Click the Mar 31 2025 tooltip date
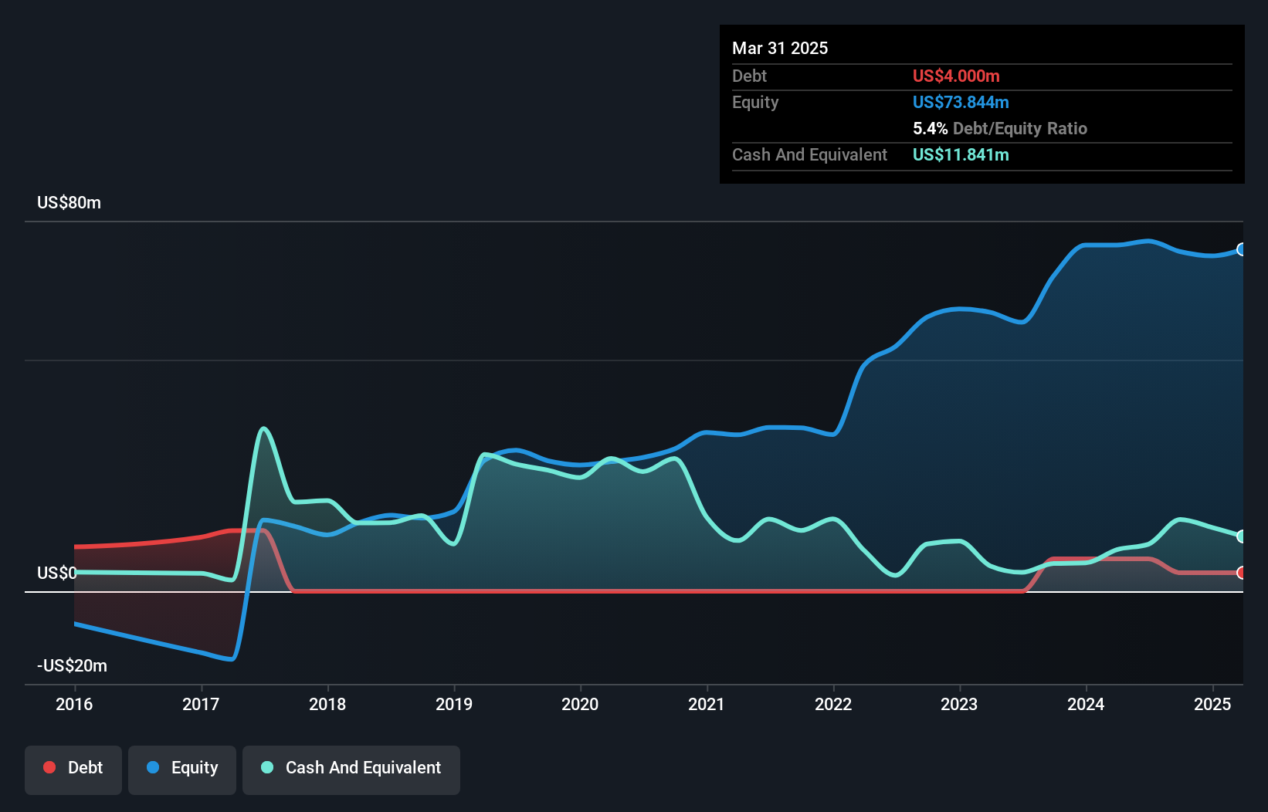 [780, 49]
